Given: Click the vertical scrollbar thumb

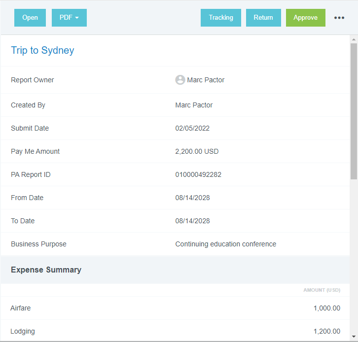Looking at the screenshot, I should point(354,111).
